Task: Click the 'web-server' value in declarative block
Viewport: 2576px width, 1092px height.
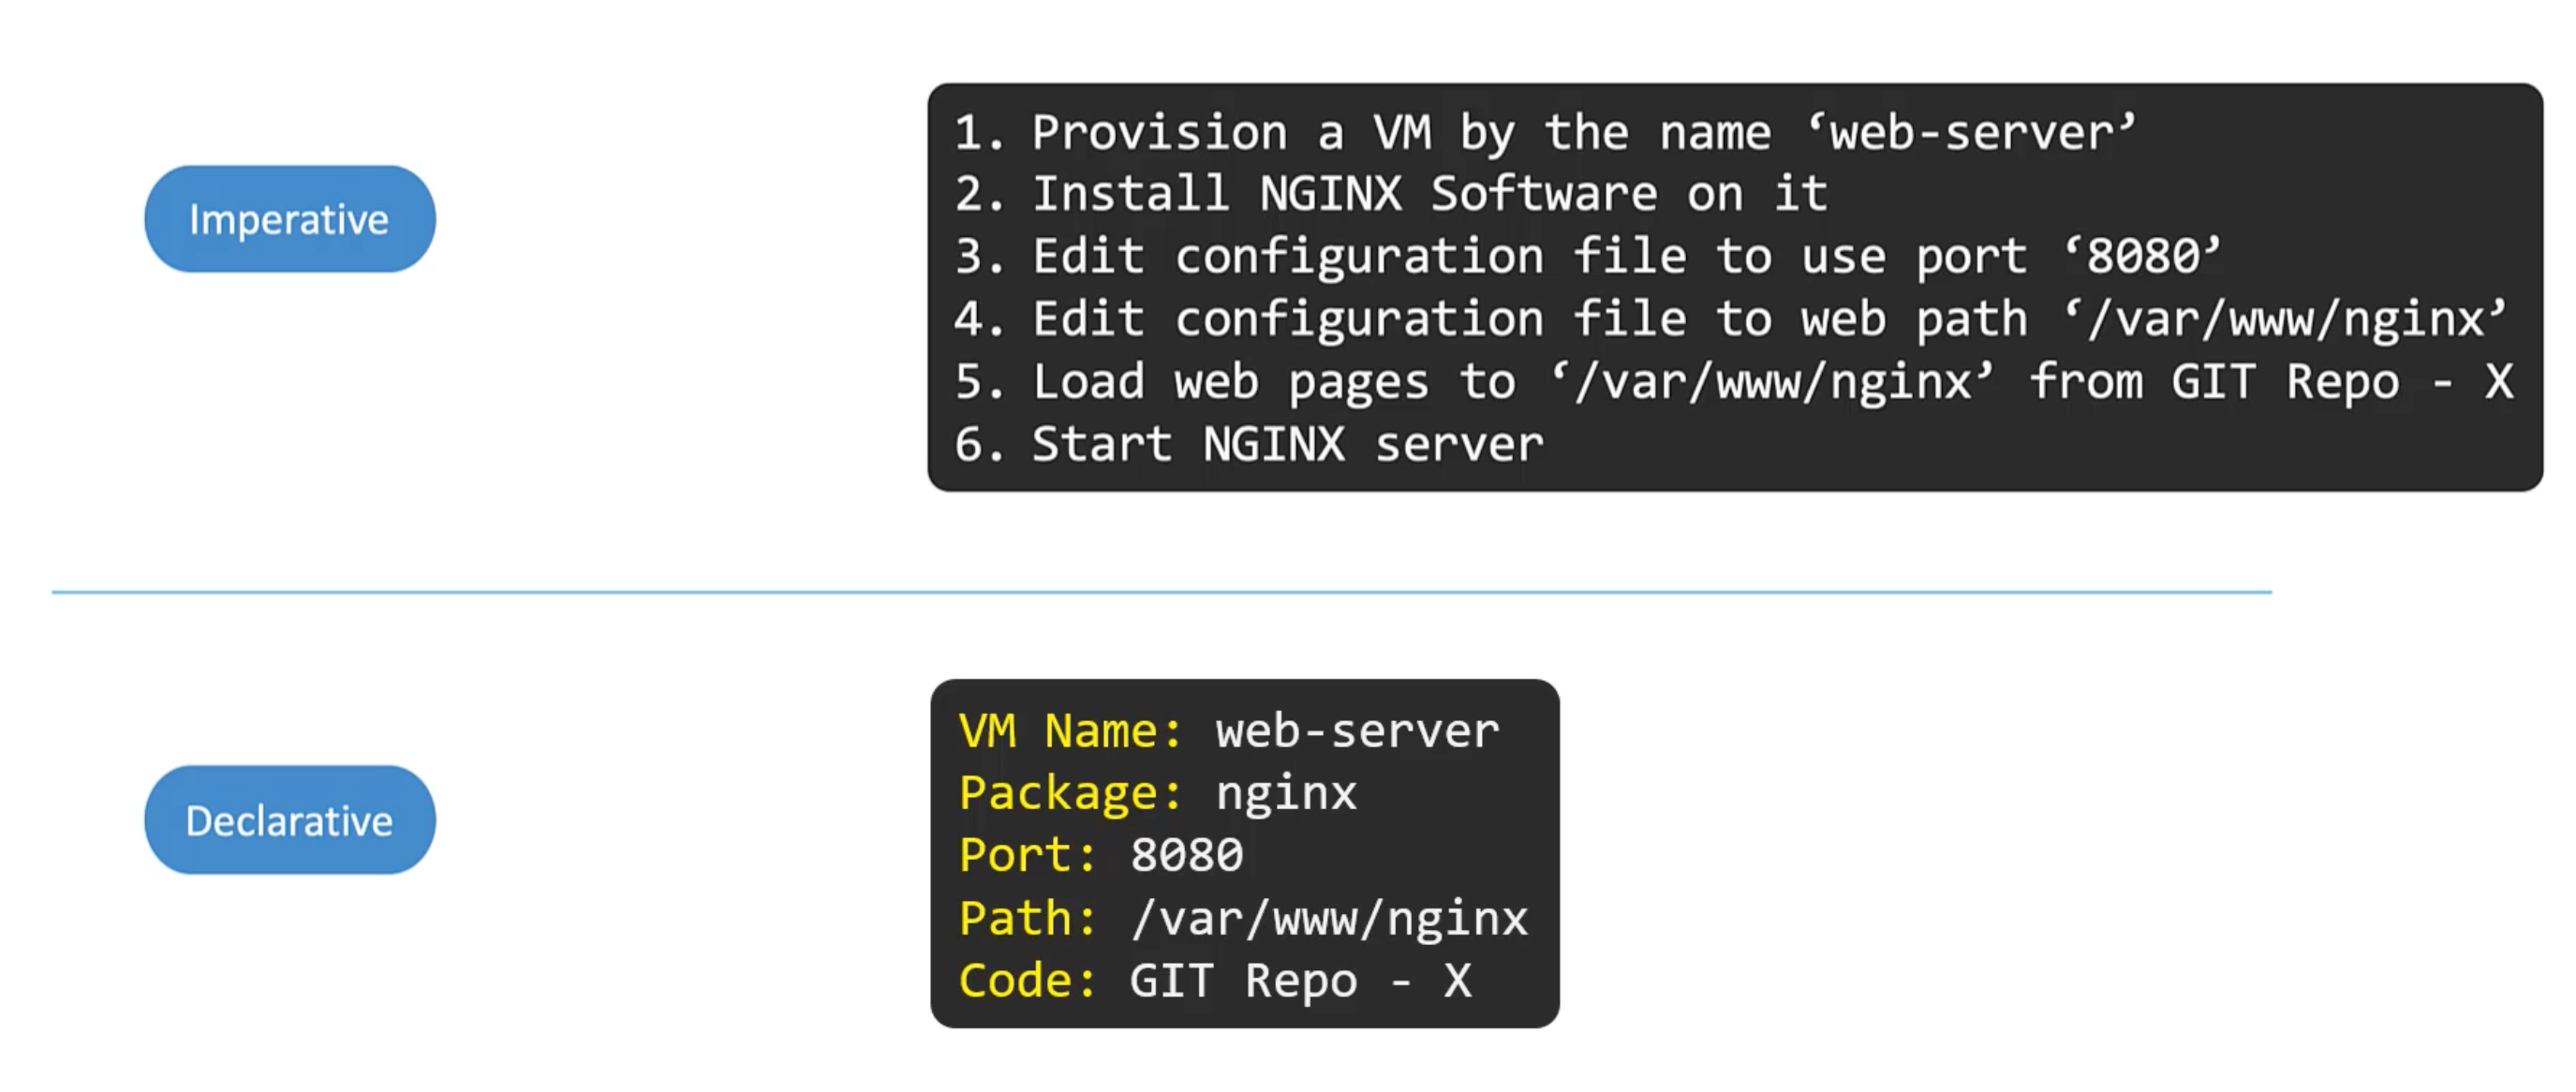Action: pyautogui.click(x=1357, y=731)
